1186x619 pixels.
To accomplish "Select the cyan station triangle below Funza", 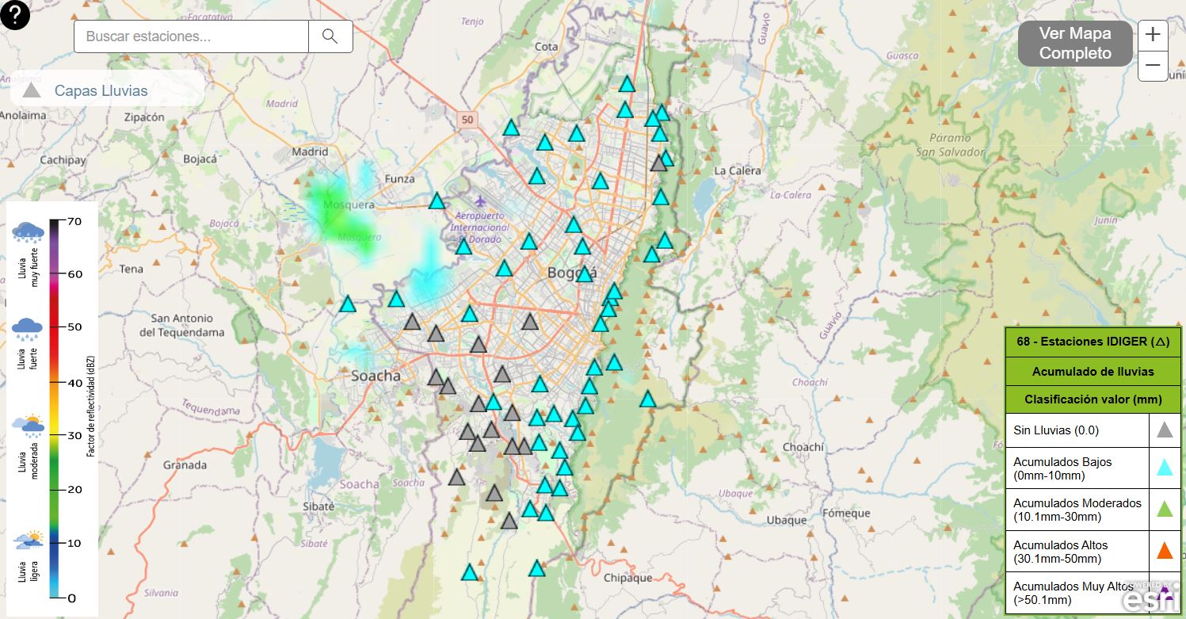I will [437, 201].
